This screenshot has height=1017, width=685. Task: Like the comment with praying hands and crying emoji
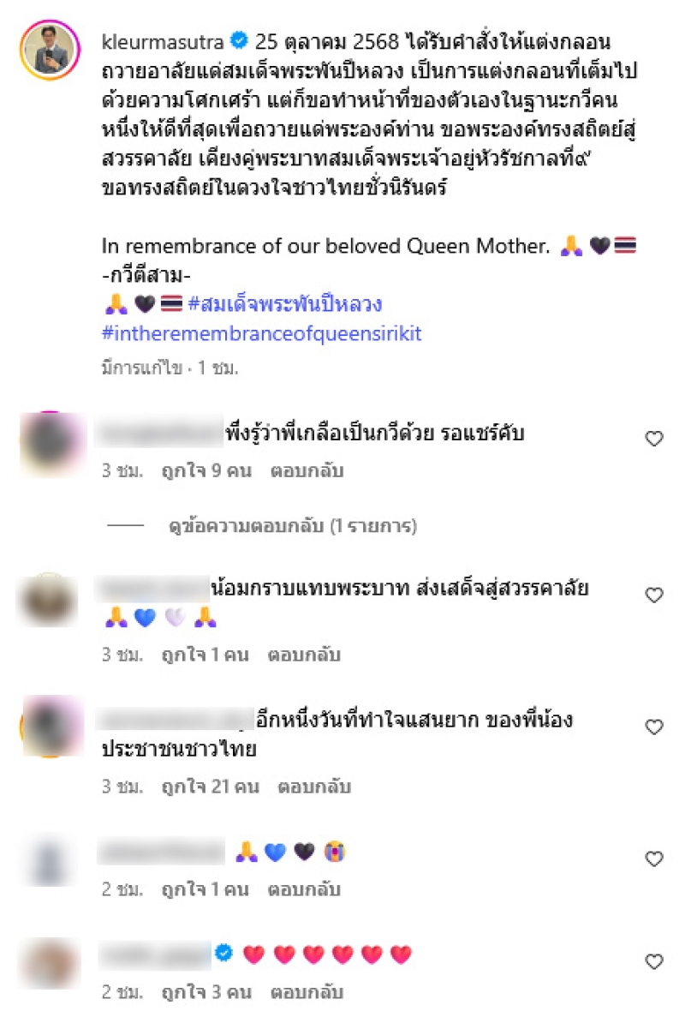coord(654,858)
